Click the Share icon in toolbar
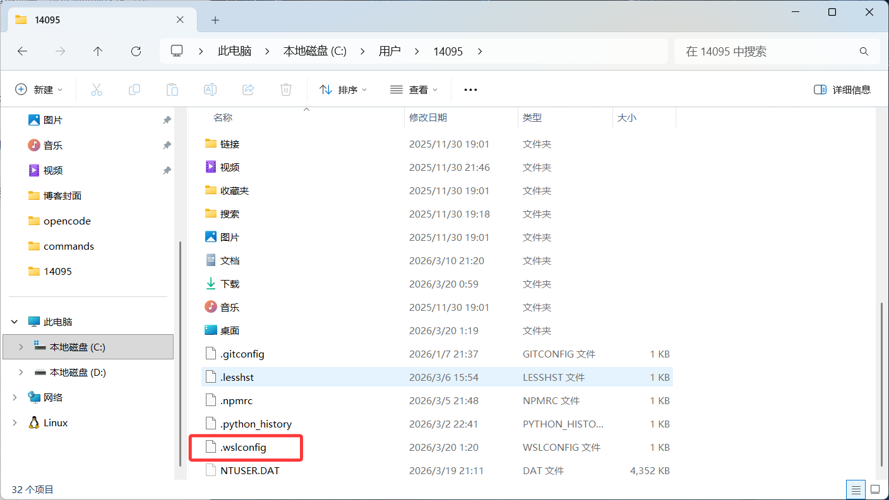This screenshot has width=889, height=500. (x=248, y=90)
